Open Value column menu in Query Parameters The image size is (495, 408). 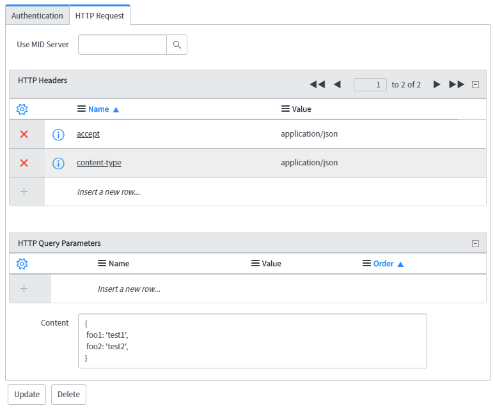(255, 264)
